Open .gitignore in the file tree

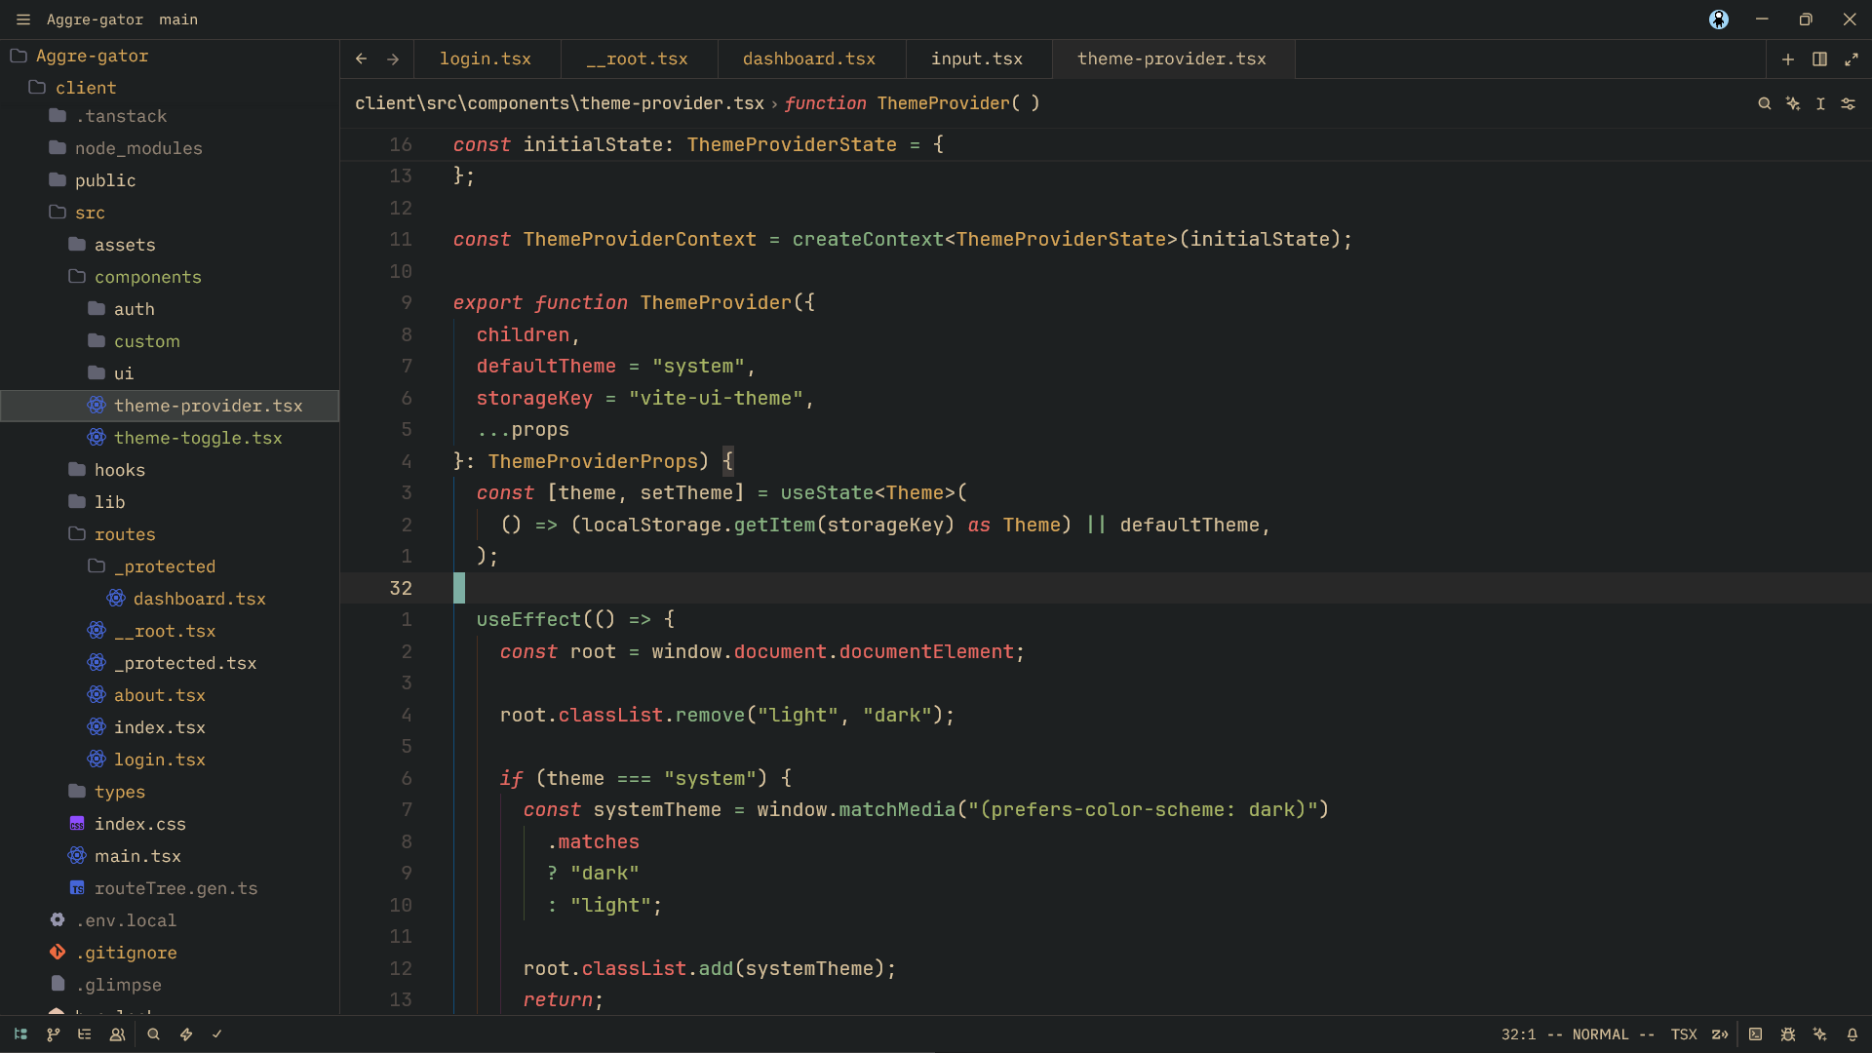tap(170, 953)
